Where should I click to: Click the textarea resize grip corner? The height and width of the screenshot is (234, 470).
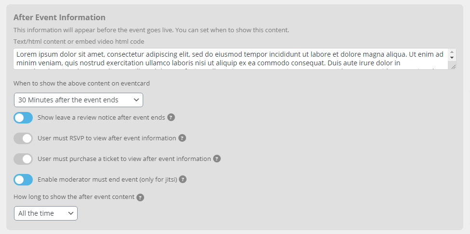click(x=453, y=67)
